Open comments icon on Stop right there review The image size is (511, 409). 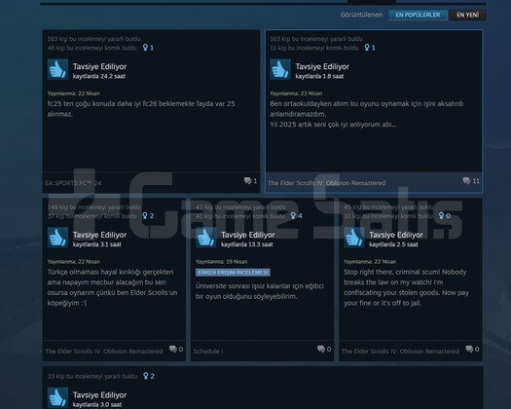[x=469, y=349]
